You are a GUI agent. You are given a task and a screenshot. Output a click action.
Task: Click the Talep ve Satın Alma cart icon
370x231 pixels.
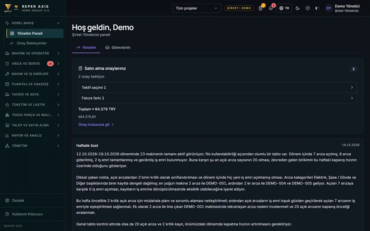point(7,125)
